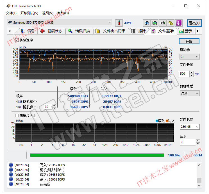Open the options wrench icon
The height and width of the screenshot is (194, 209).
pos(171,23)
